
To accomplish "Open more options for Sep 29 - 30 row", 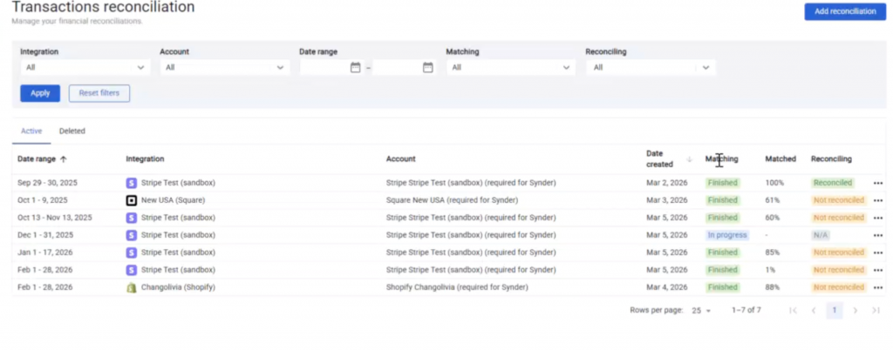I will (x=877, y=183).
